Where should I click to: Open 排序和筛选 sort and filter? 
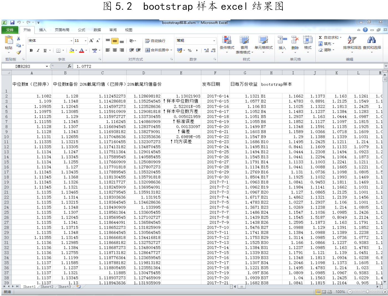(352, 44)
